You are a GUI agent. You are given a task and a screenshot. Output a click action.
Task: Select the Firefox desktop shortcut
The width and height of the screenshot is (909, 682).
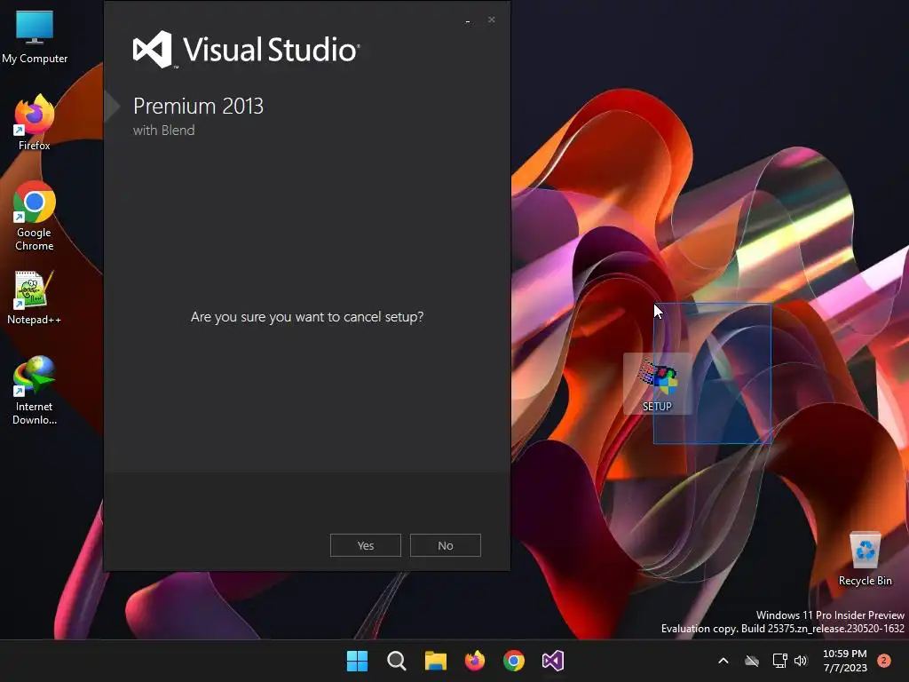(x=35, y=123)
